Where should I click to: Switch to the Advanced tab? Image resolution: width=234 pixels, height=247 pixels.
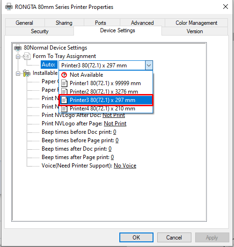click(x=142, y=23)
